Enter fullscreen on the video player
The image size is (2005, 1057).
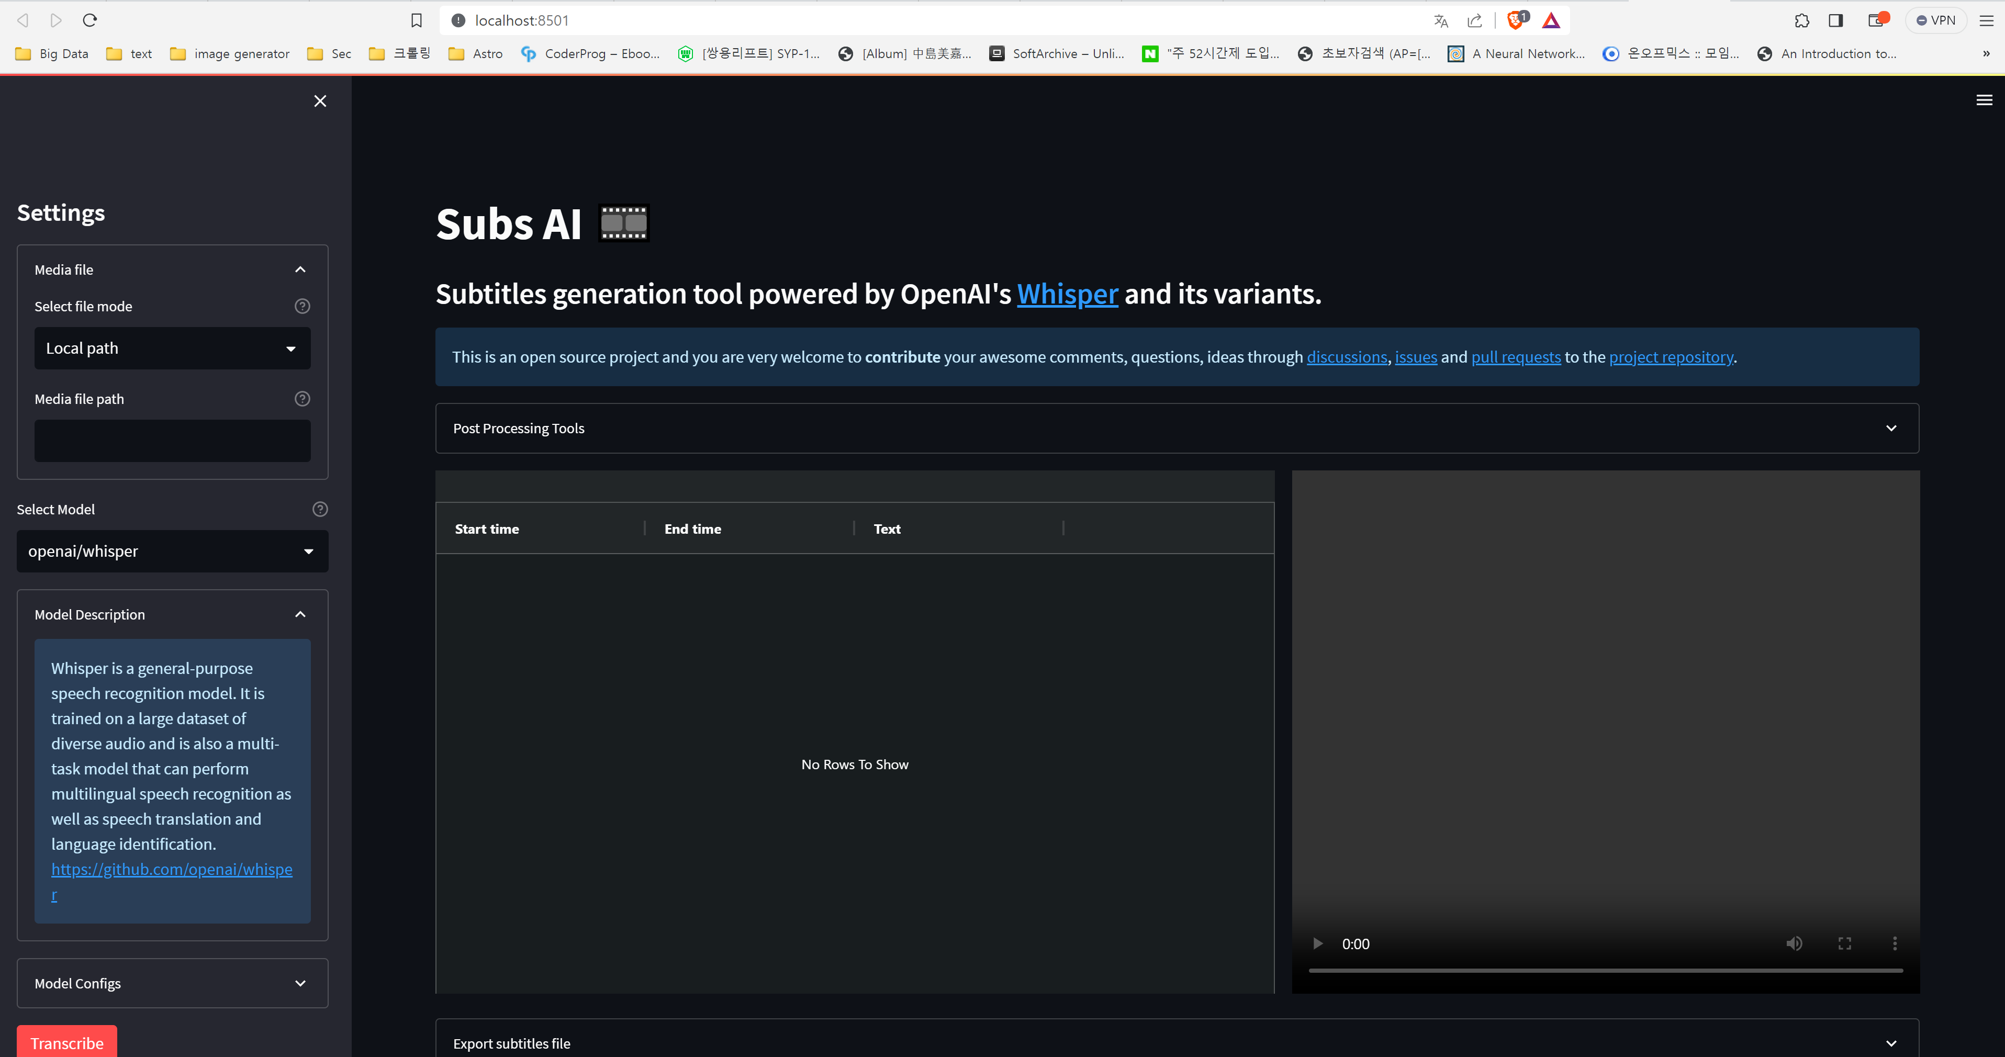click(x=1845, y=943)
